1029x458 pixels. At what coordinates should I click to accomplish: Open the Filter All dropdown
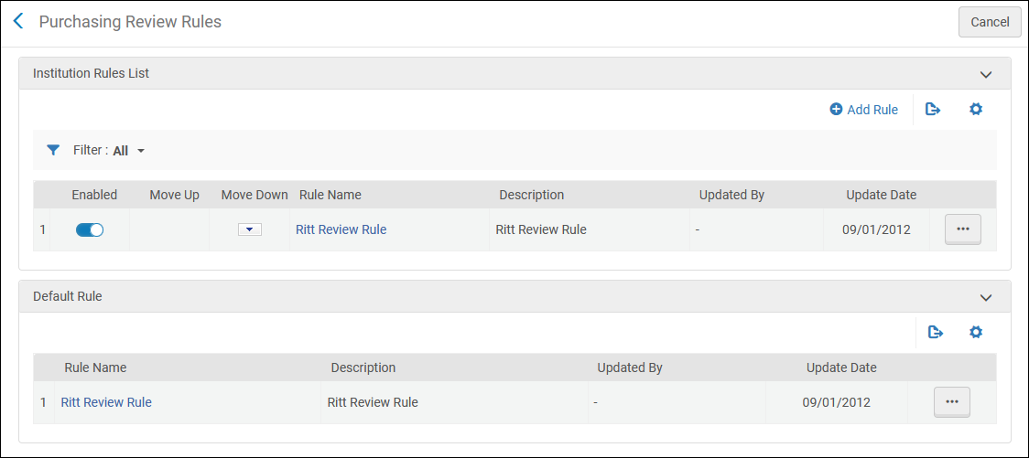[x=129, y=151]
